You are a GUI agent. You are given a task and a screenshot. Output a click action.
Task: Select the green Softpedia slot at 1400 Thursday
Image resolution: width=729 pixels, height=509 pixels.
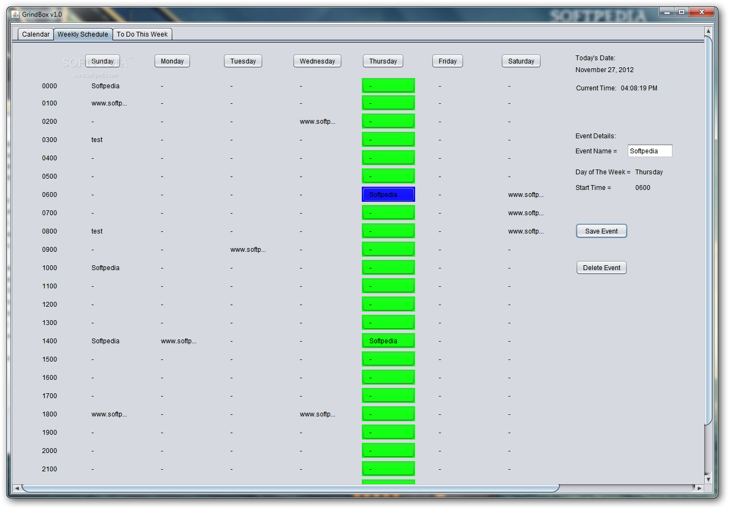click(388, 341)
